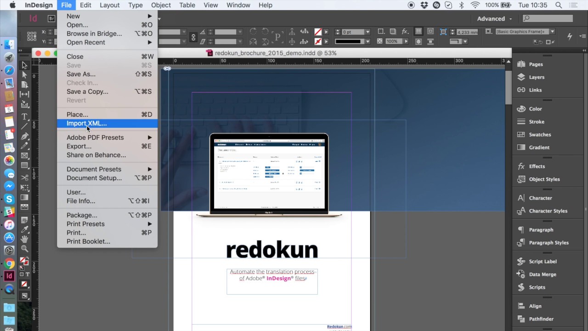Select the Zoom tool
Viewport: 588px width, 331px height.
tap(25, 248)
